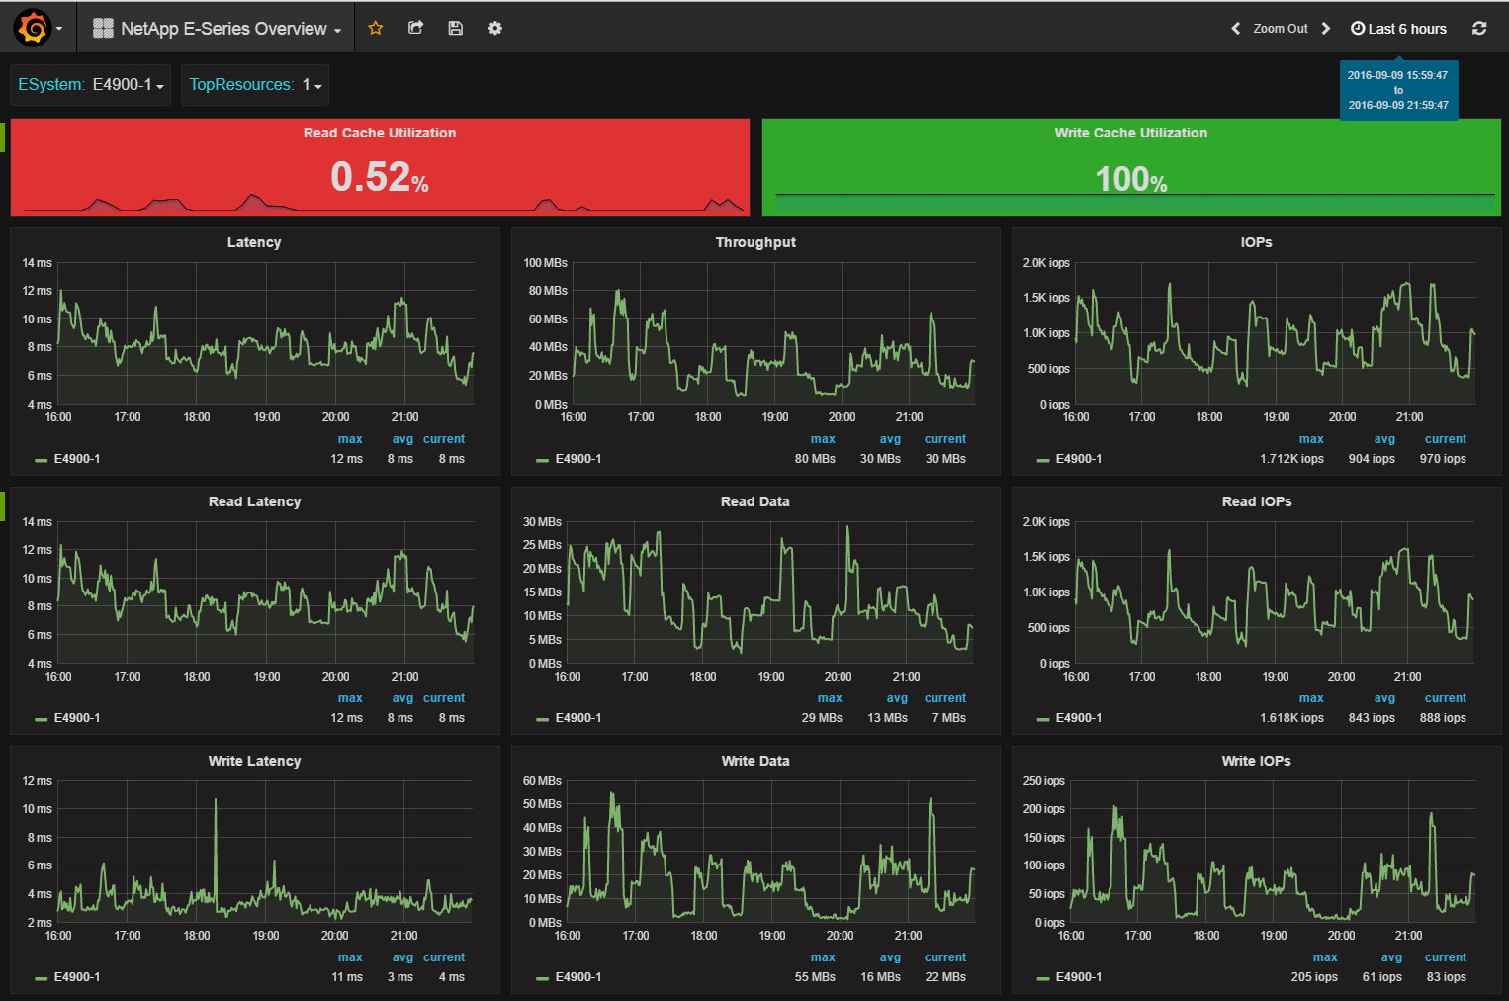
Task: Toggle E4900-1 series in Throughput legend
Action: (x=577, y=459)
